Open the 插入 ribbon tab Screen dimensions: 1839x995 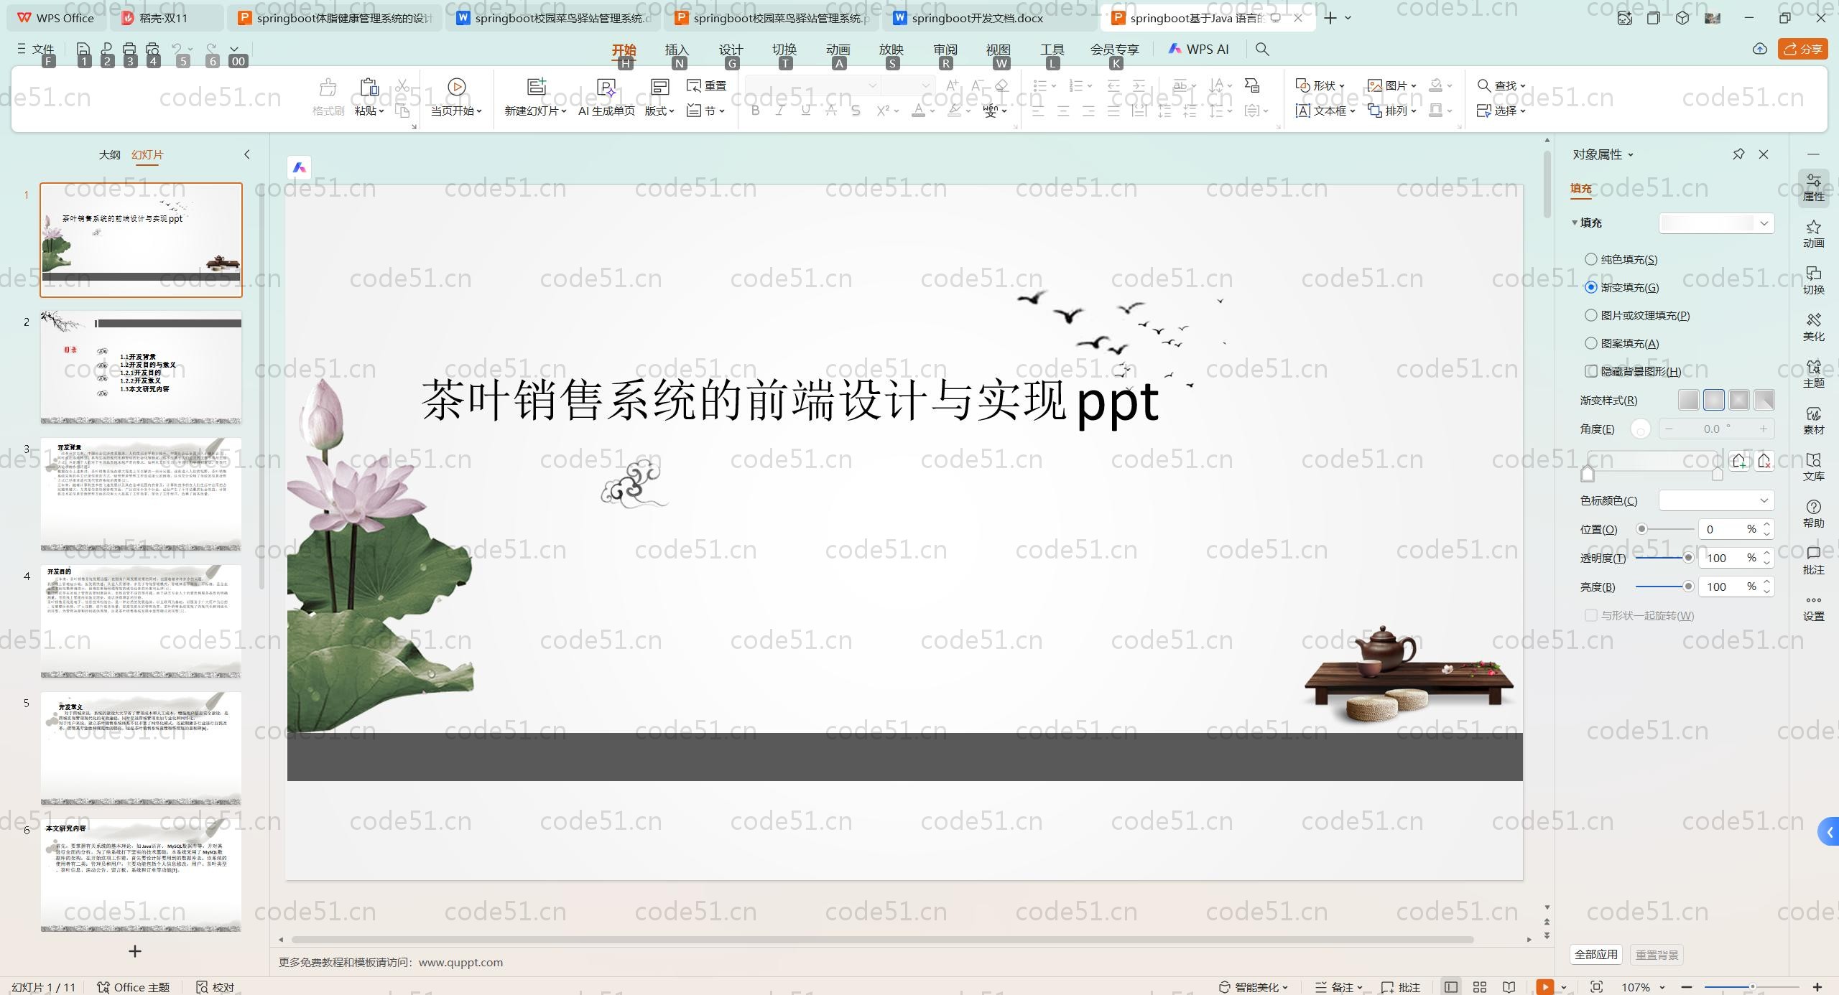[x=677, y=49]
